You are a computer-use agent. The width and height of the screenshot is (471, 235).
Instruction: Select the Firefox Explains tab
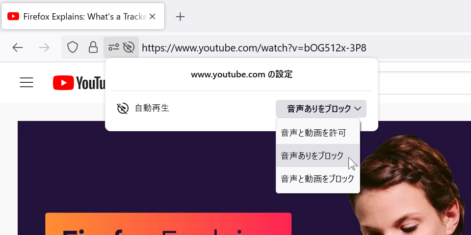(83, 16)
